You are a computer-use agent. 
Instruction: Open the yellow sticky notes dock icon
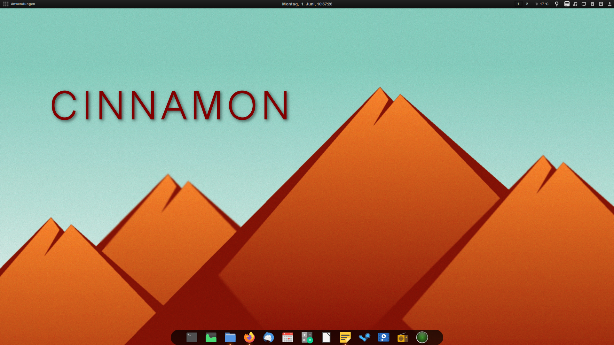[345, 337]
